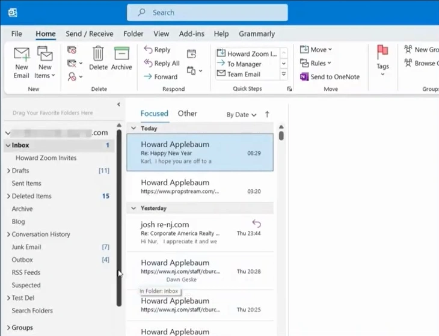The height and width of the screenshot is (336, 439).
Task: Open the Tags flag menu
Action: click(382, 60)
